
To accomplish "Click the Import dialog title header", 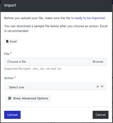I will [10, 5].
